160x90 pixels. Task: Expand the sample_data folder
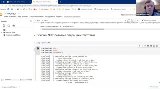2,32
